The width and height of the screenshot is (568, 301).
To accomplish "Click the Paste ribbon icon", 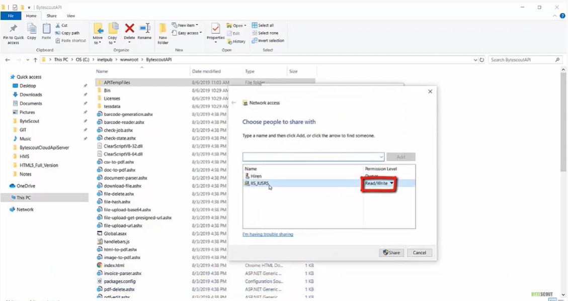I will (46, 29).
